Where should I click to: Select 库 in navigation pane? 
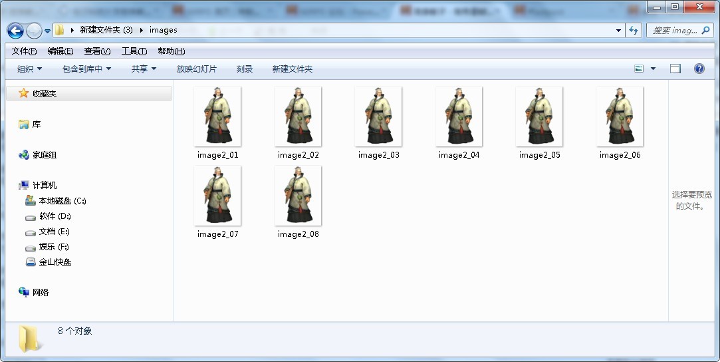37,124
